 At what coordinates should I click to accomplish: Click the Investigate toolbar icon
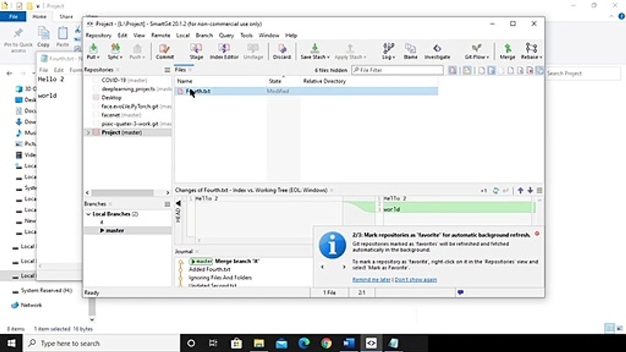[437, 48]
